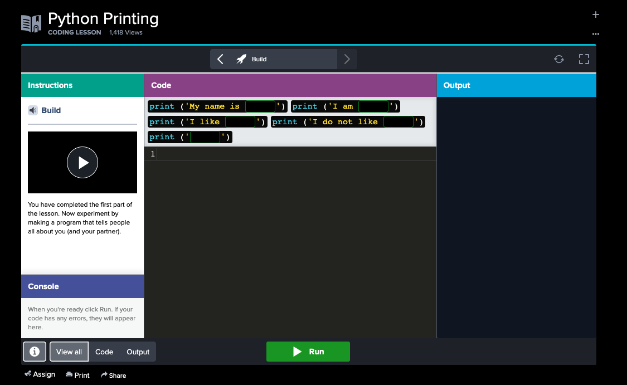Switch to the Code view tab
This screenshot has height=385, width=627.
click(x=104, y=352)
